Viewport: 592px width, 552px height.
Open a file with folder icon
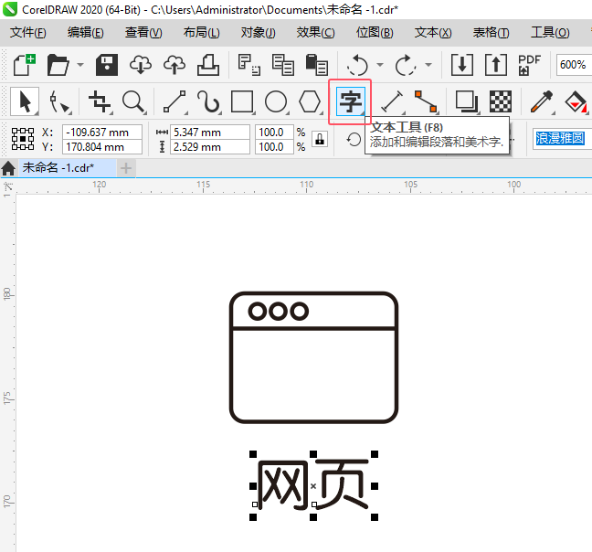(58, 65)
